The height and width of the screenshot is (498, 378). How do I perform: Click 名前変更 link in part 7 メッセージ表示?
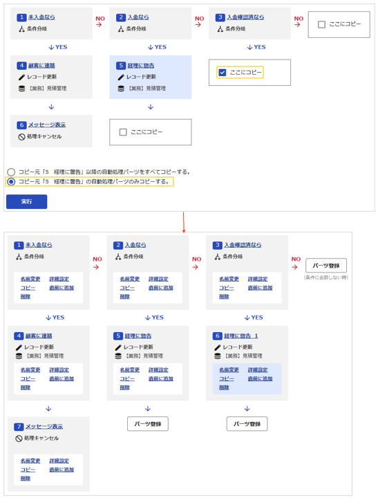point(30,461)
